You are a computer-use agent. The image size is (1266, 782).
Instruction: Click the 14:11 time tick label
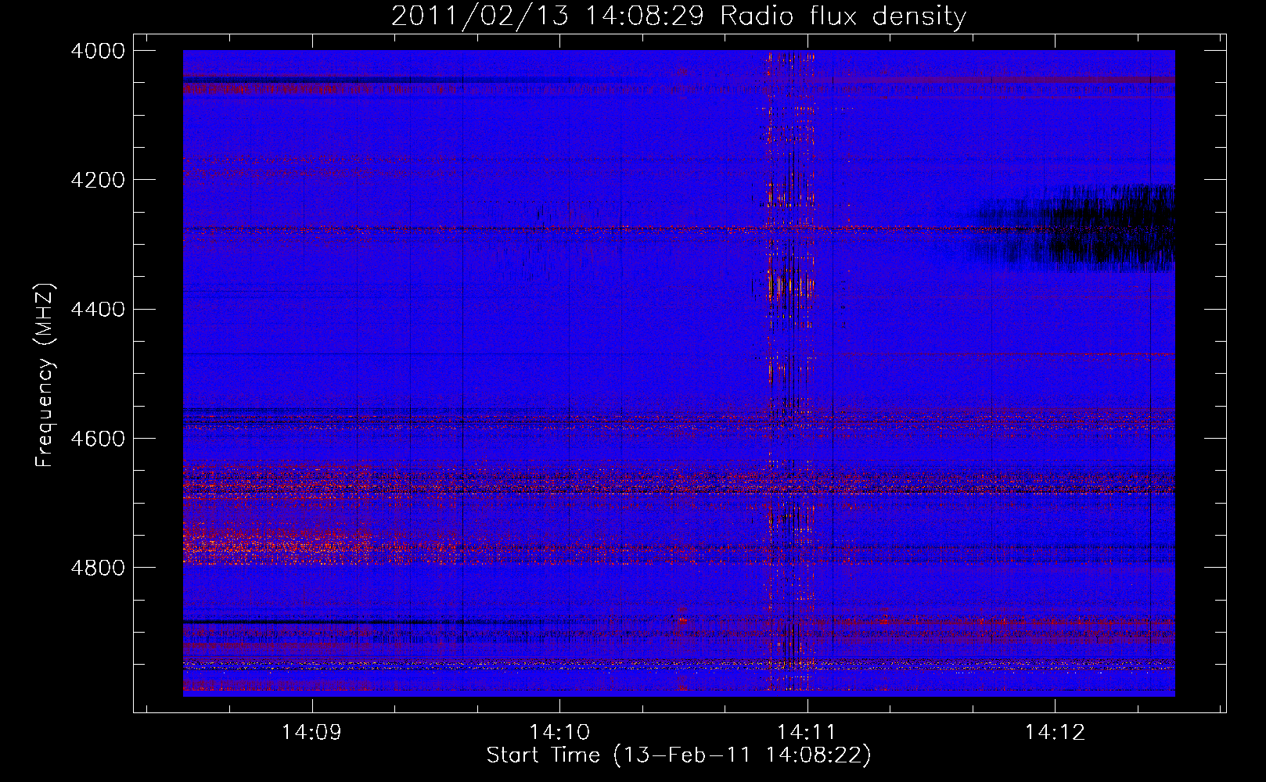pos(807,732)
